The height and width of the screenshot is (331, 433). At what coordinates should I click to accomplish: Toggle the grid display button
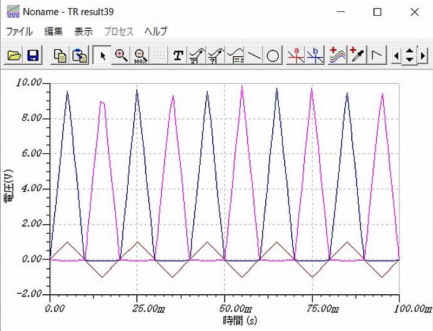click(x=159, y=56)
